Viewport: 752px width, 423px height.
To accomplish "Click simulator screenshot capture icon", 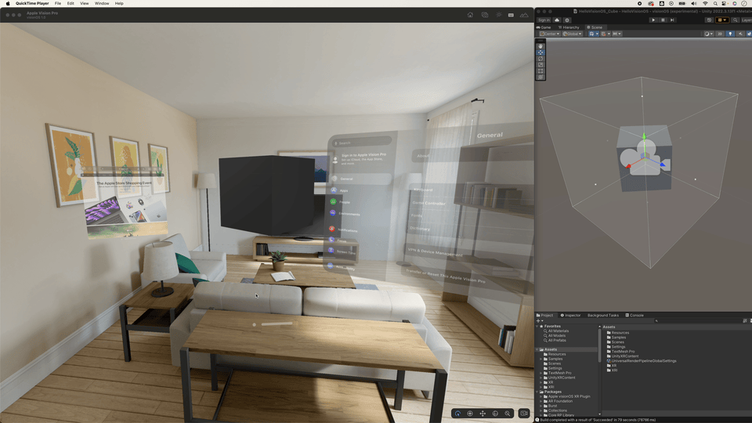I will tap(485, 15).
